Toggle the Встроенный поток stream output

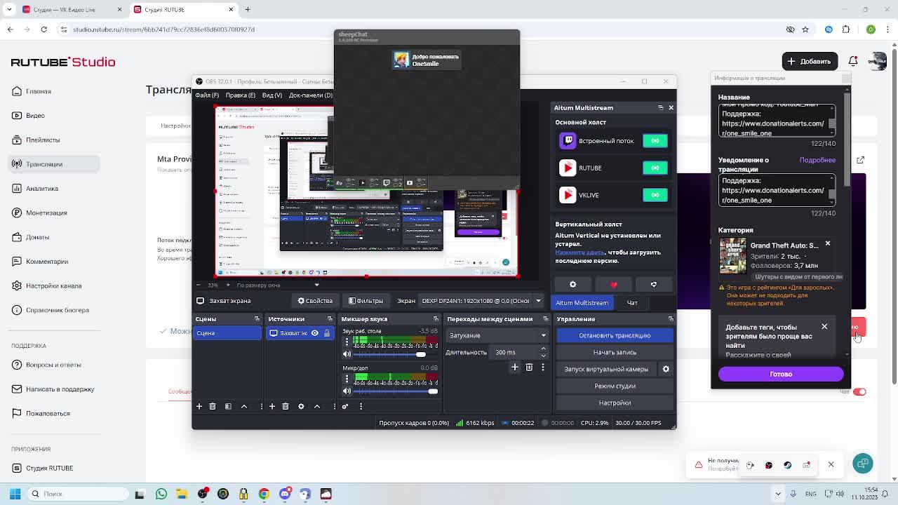click(655, 141)
